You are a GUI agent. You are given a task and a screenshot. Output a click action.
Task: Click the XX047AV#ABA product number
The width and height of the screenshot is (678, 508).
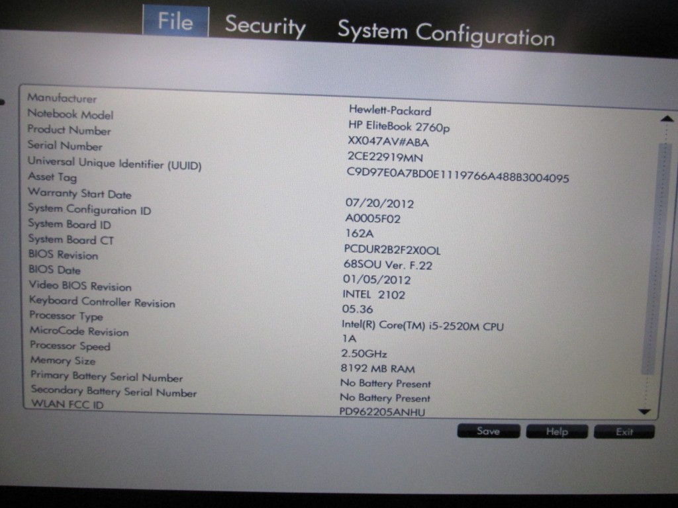coord(388,142)
